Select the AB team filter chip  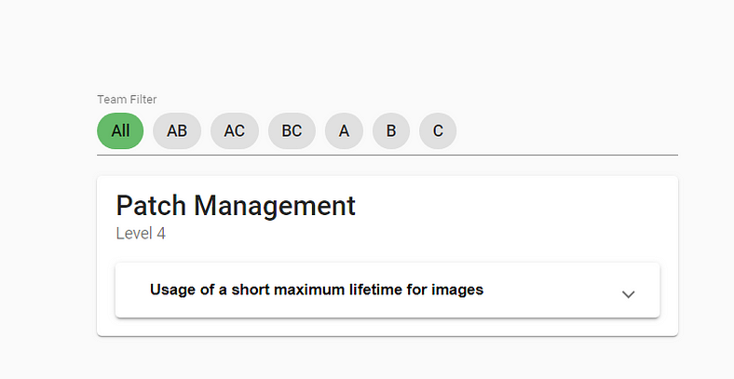click(x=177, y=130)
